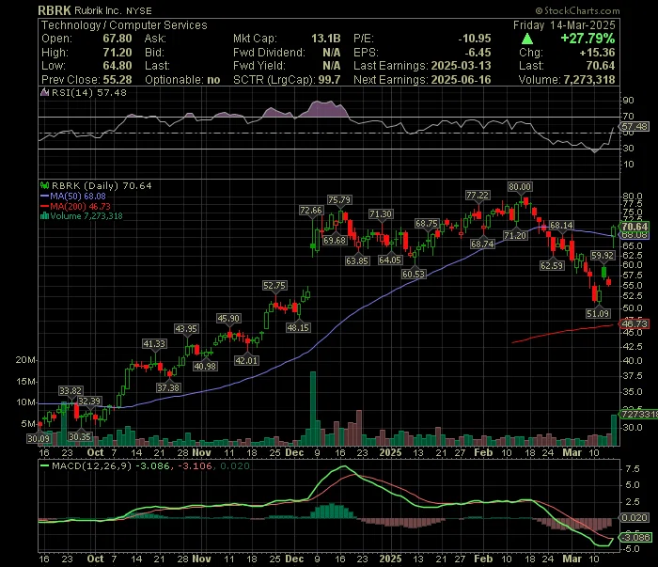The width and height of the screenshot is (658, 567).
Task: Click the Volume 7,273,318 header value
Action: tap(590, 80)
